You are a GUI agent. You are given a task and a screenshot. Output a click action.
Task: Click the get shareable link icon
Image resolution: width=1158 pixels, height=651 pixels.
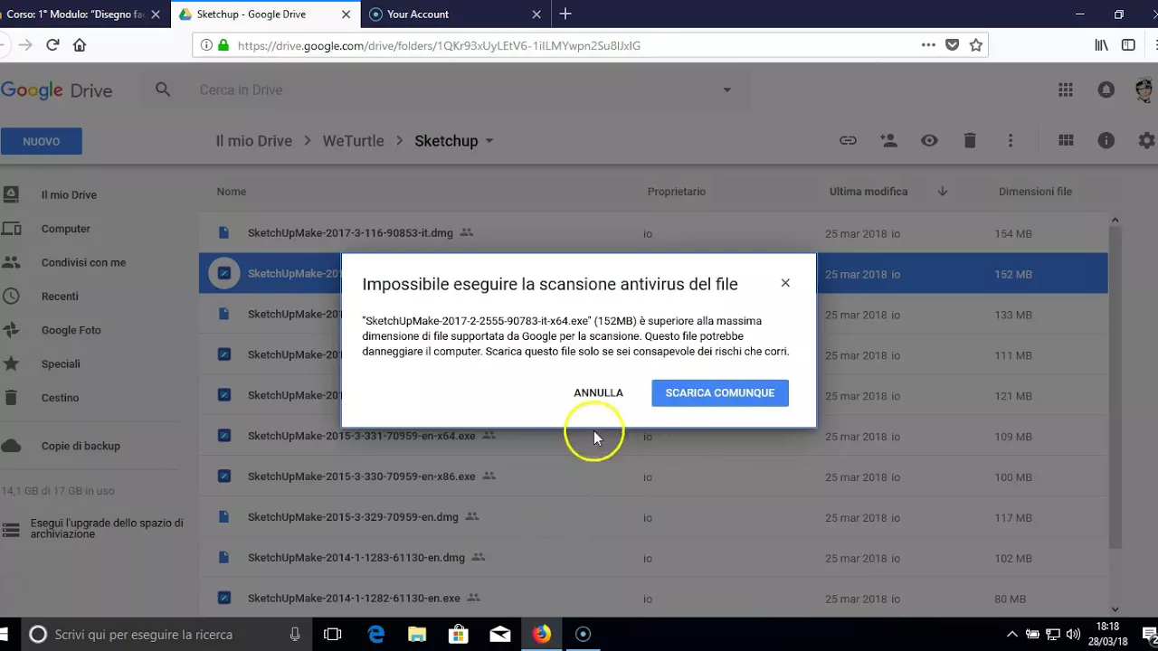pos(848,140)
